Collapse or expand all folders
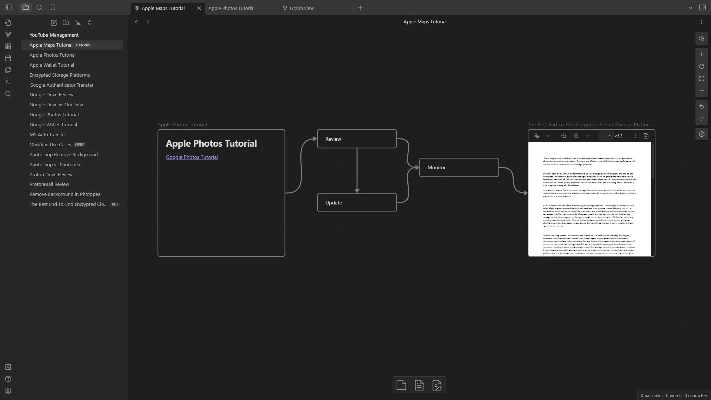Viewport: 711px width, 400px height. 90,23
